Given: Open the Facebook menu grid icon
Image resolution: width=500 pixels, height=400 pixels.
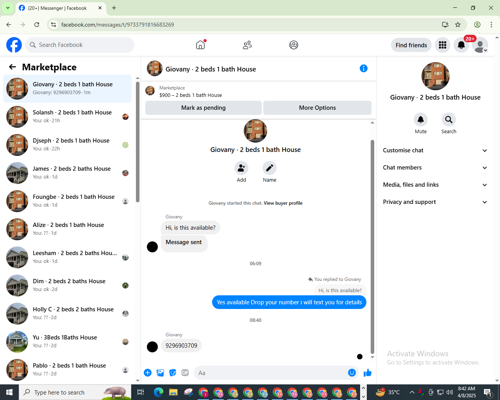Looking at the screenshot, I should (443, 45).
